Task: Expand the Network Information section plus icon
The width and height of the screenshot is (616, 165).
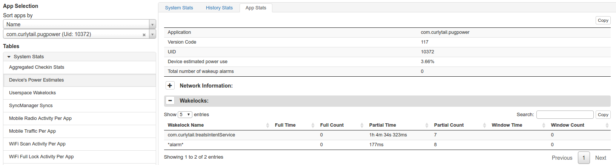Action: (170, 86)
